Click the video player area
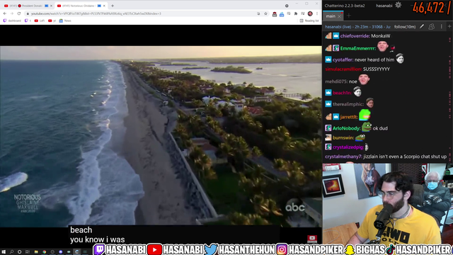 click(161, 136)
